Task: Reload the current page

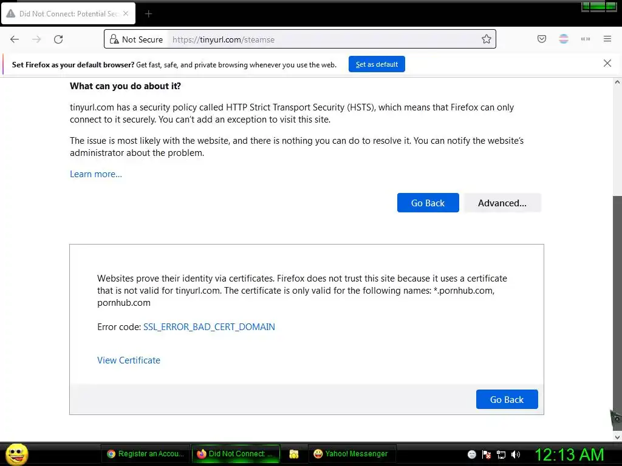Action: (x=58, y=39)
